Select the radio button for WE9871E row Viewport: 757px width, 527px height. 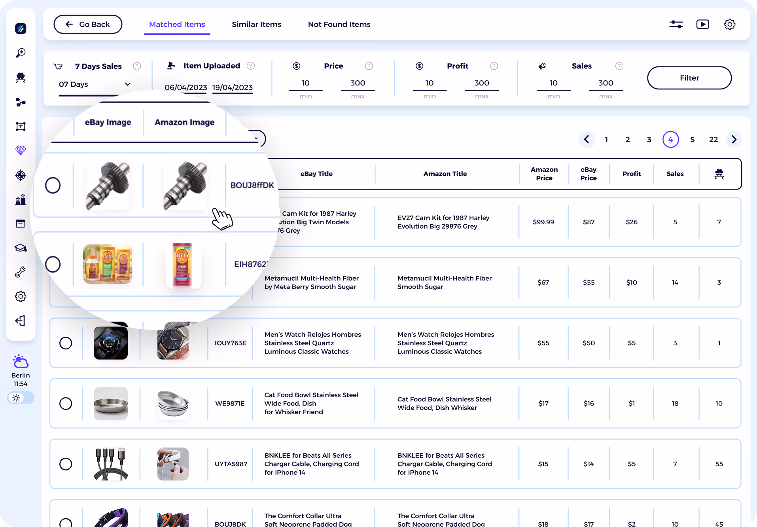pyautogui.click(x=66, y=404)
